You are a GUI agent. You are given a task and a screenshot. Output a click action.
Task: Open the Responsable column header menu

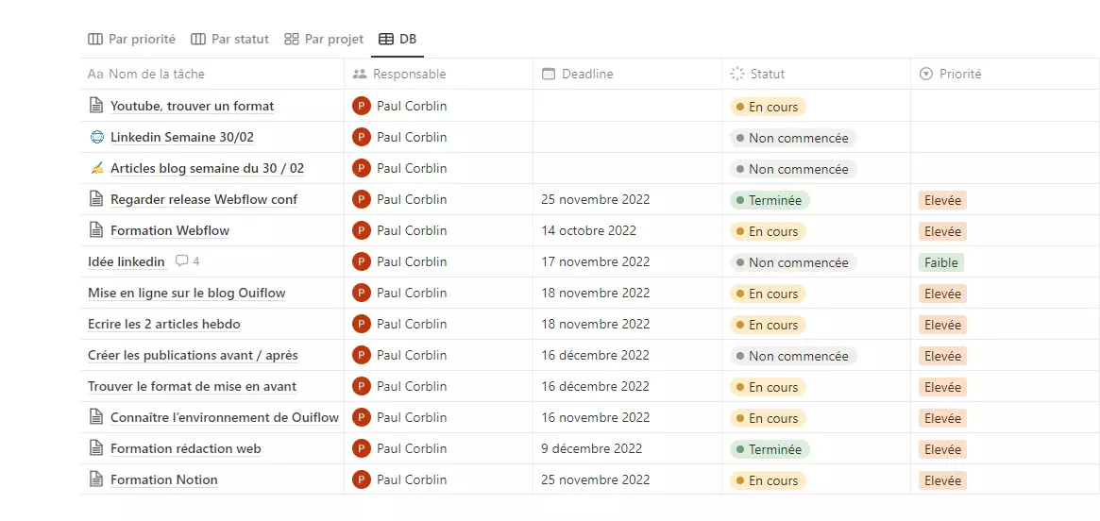438,74
